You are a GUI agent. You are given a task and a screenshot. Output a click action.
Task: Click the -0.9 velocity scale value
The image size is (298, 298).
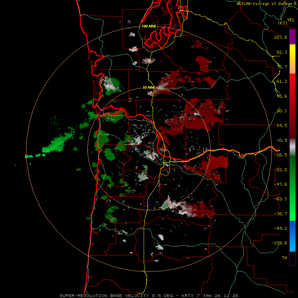pyautogui.click(x=282, y=140)
